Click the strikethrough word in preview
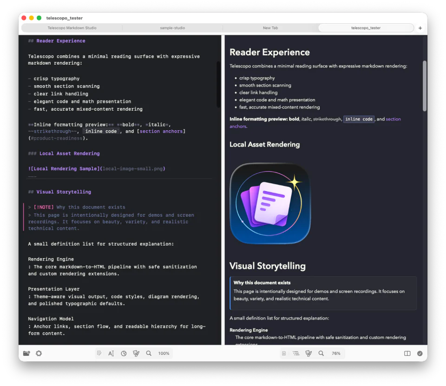446x386 pixels. point(327,119)
